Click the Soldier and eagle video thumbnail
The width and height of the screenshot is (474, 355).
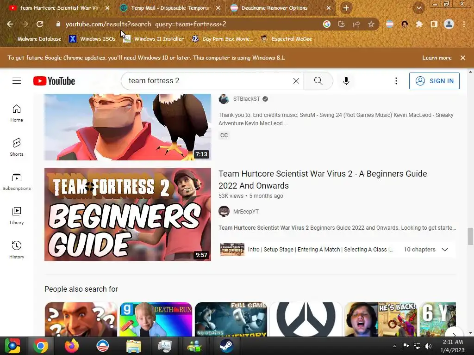[128, 127]
